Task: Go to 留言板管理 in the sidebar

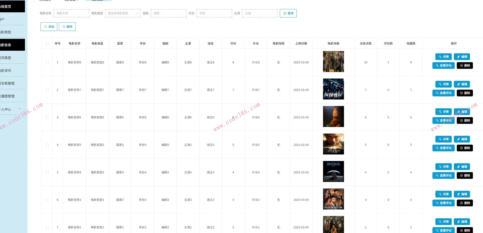Action: point(8,83)
